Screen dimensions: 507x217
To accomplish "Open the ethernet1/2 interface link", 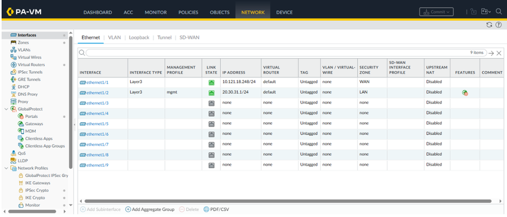I will (x=97, y=92).
